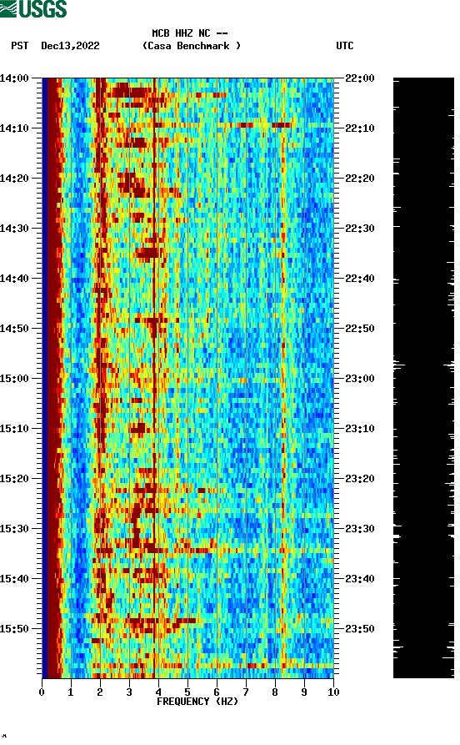
Task: Click the 23:00 UTC time label
Action: [360, 379]
